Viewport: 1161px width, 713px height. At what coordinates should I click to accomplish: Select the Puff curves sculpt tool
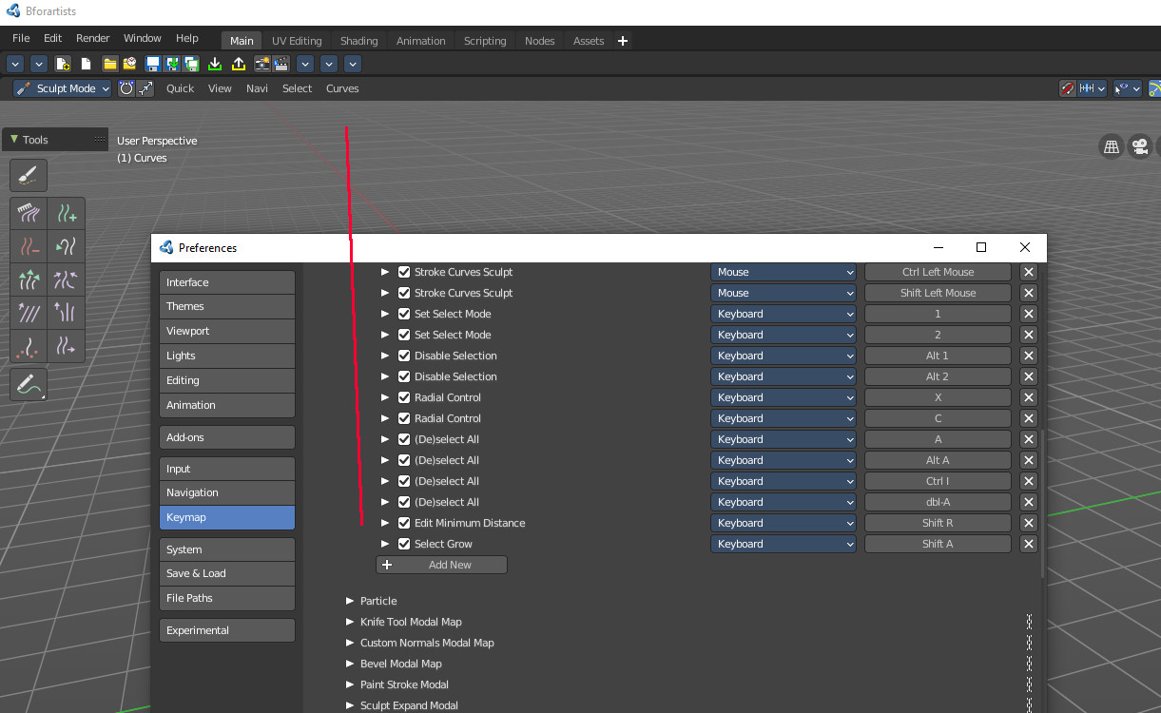pos(29,313)
